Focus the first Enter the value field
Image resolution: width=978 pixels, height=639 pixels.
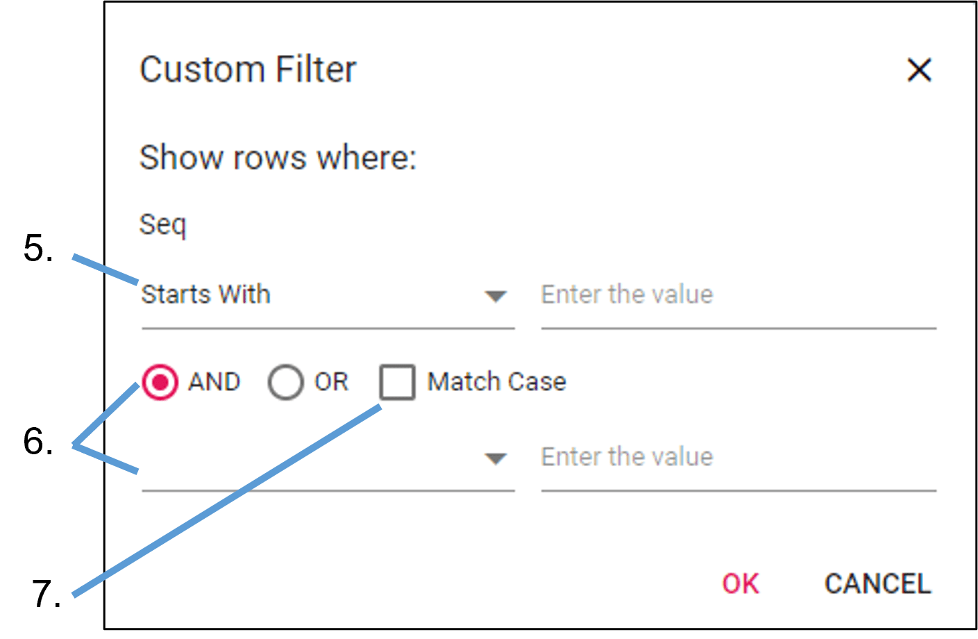coord(738,295)
